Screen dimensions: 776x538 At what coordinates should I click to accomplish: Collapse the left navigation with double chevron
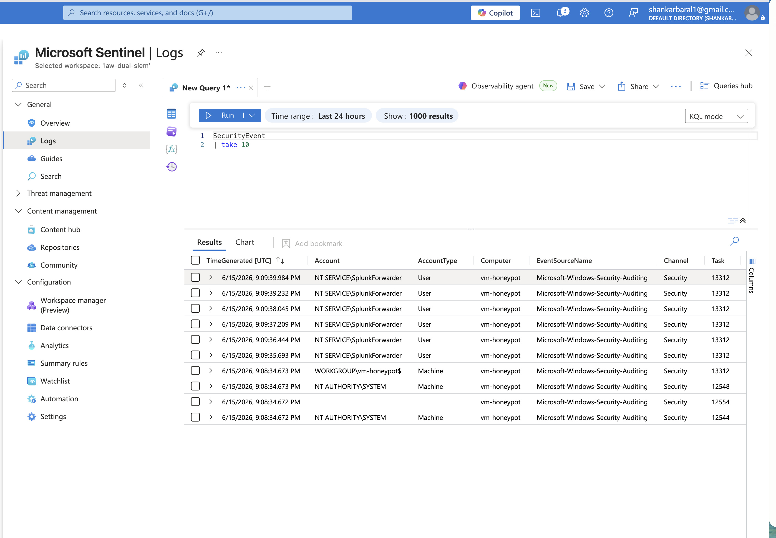141,85
